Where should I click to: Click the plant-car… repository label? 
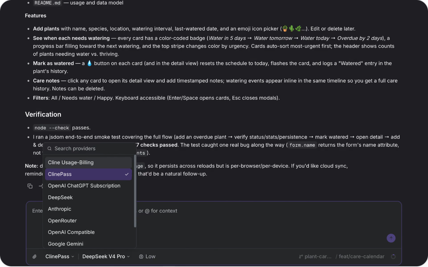click(318, 257)
